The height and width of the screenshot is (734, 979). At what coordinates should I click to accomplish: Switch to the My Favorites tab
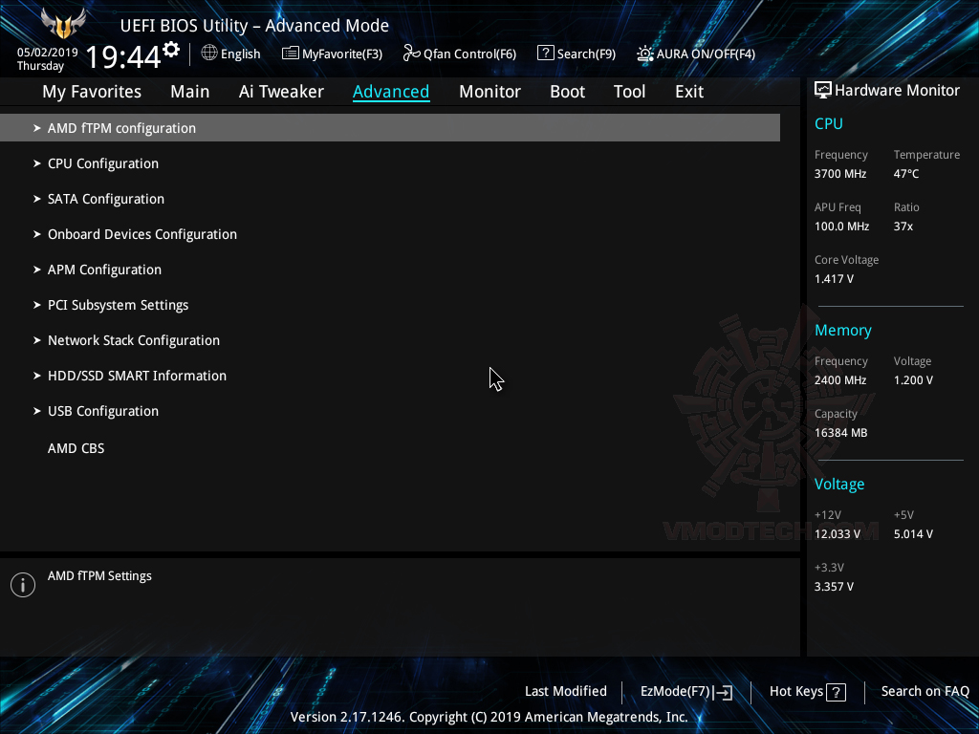(x=92, y=92)
